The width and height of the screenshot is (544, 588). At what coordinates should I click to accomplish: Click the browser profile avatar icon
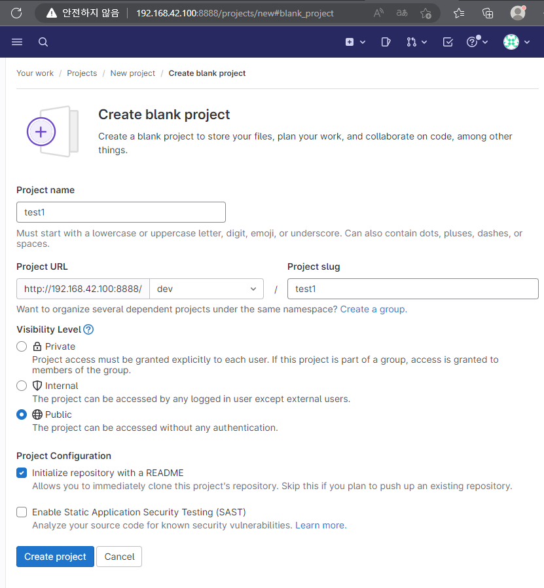518,12
